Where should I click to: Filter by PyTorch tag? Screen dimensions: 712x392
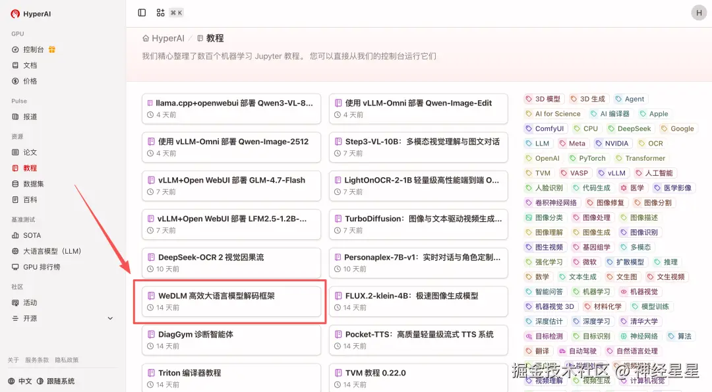(x=587, y=158)
